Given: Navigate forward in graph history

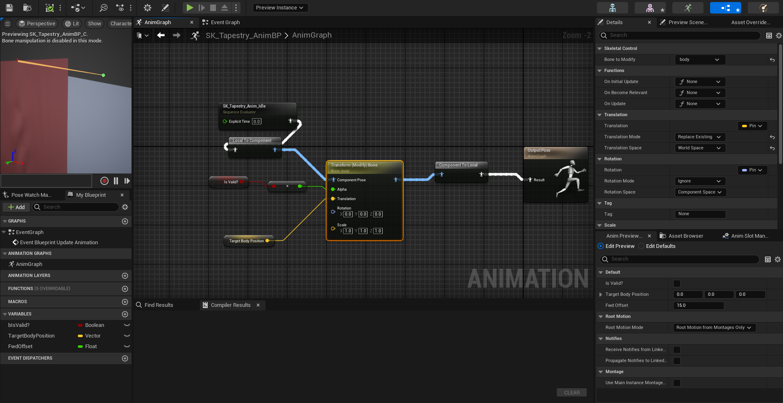Looking at the screenshot, I should point(177,36).
